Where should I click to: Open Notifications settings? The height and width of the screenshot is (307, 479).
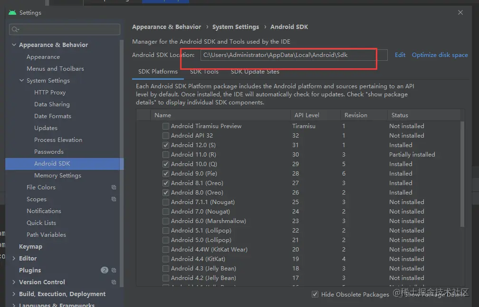click(x=44, y=211)
